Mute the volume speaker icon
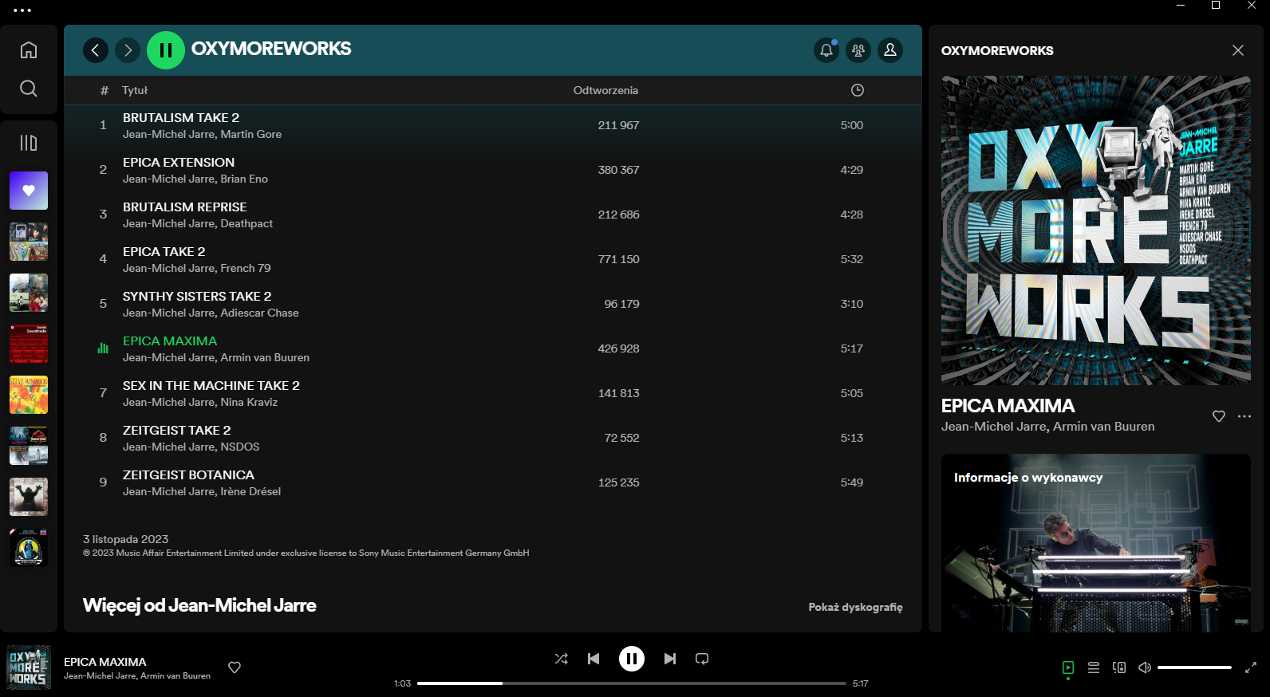The image size is (1270, 697). click(x=1145, y=667)
